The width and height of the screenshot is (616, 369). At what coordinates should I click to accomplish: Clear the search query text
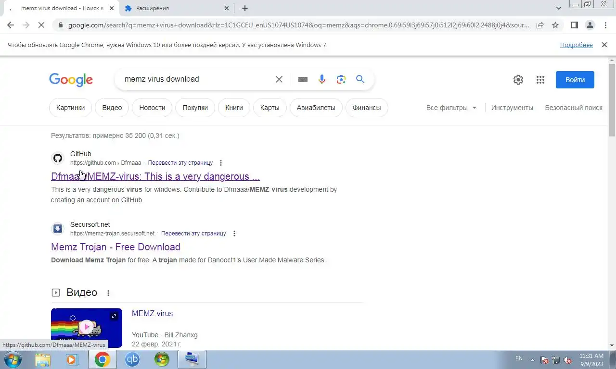coord(279,79)
